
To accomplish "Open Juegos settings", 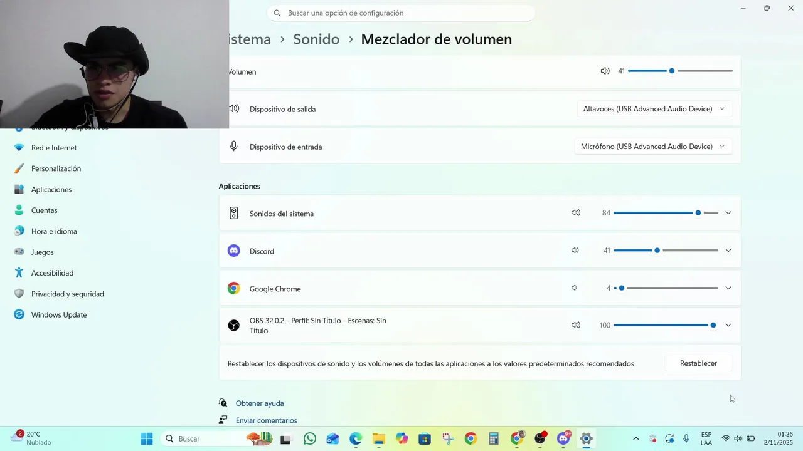I will tap(42, 252).
